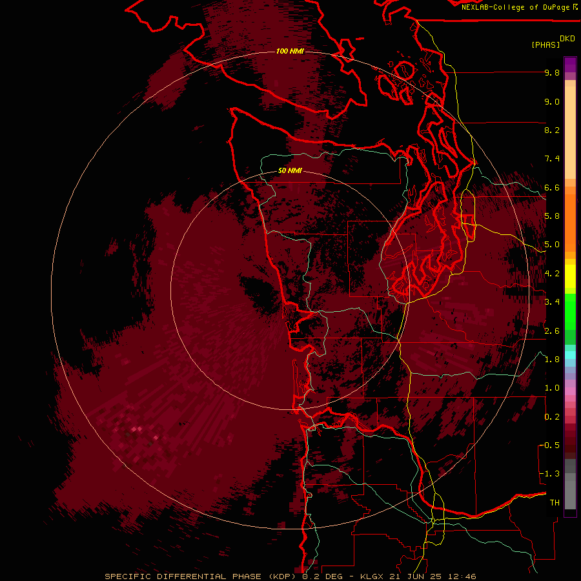Viewport: 581px width, 581px height.
Task: Pick the cyan band of color bar
Action: click(x=570, y=355)
